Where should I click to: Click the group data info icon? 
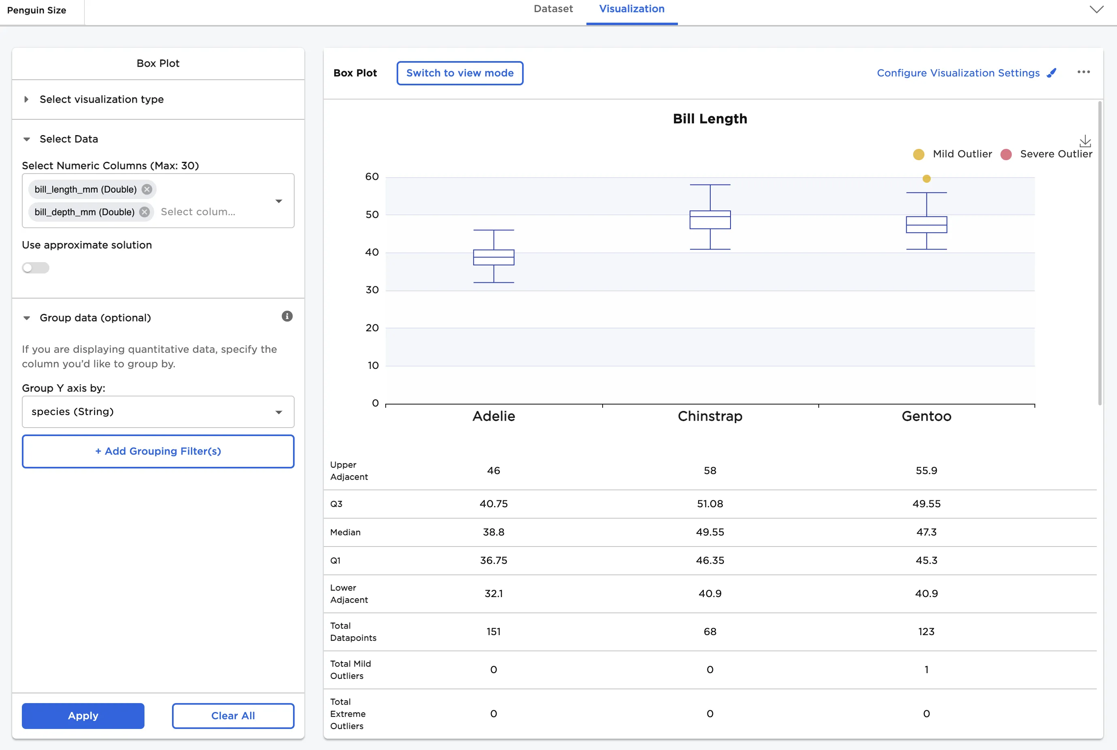tap(287, 316)
